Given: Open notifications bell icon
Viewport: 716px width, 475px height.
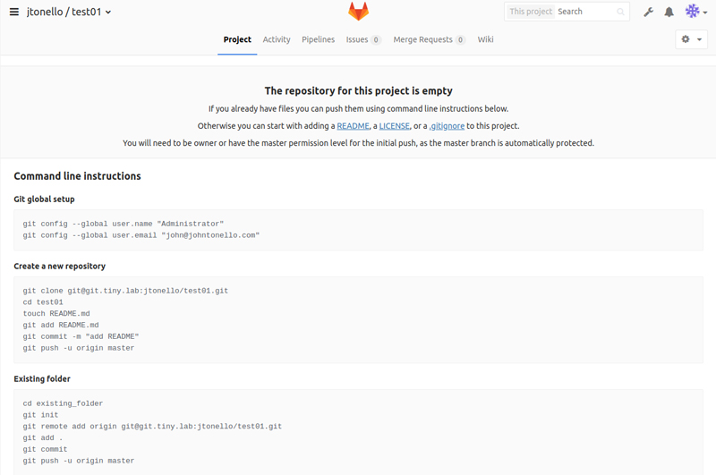Looking at the screenshot, I should (x=669, y=13).
